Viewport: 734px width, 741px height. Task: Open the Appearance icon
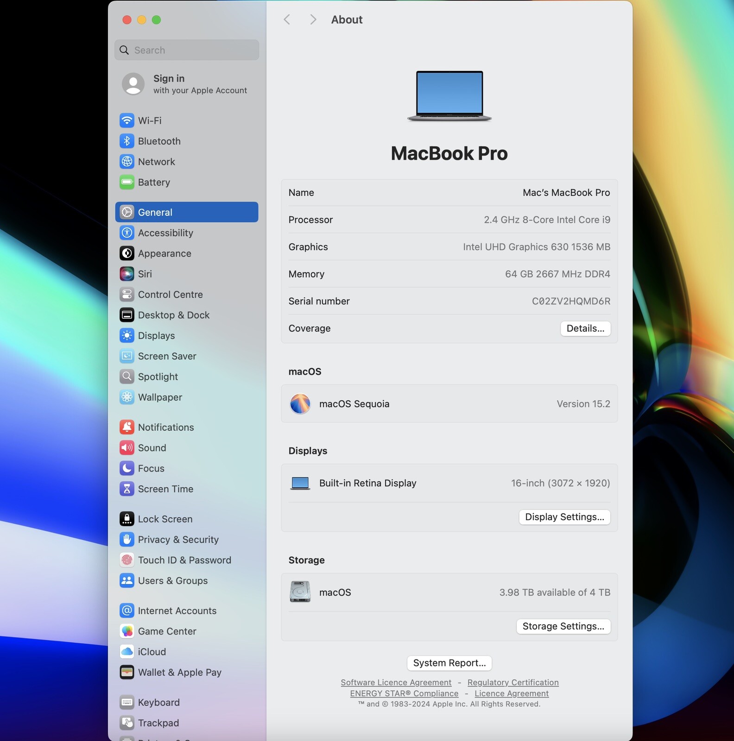[x=127, y=253]
